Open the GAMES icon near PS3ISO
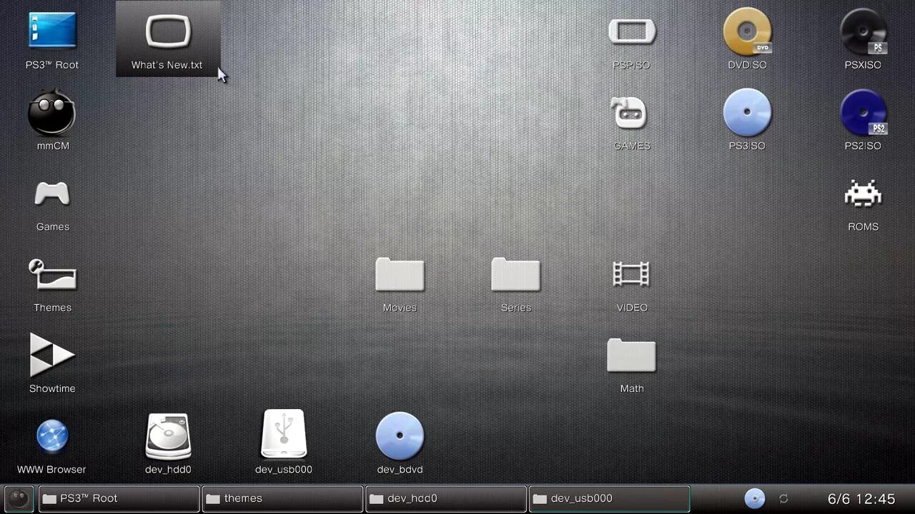The height and width of the screenshot is (514, 915). (x=629, y=113)
